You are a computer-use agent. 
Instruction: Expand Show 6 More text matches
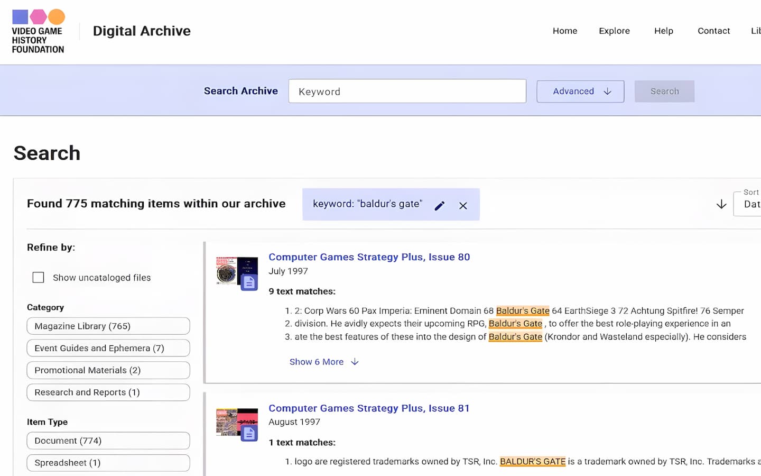(323, 362)
